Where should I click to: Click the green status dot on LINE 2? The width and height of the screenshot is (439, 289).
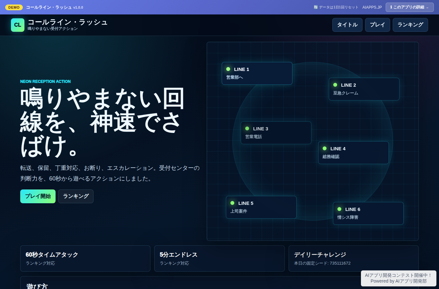[x=335, y=85]
